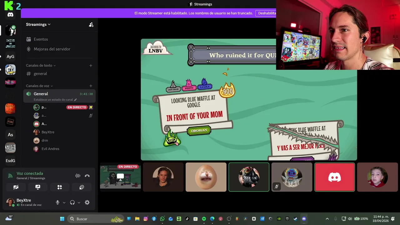Deafen with the headphones icon
This screenshot has height=225, width=400.
coord(72,202)
